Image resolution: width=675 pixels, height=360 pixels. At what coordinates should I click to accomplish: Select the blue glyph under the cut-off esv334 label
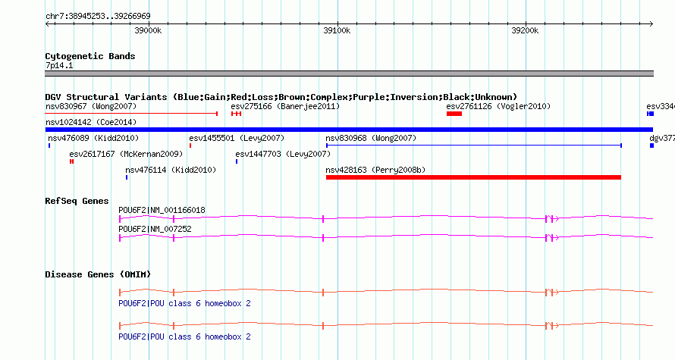pyautogui.click(x=650, y=114)
